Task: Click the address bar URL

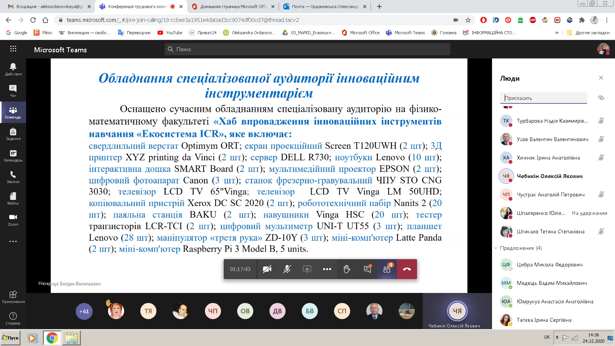Action: click(x=183, y=20)
